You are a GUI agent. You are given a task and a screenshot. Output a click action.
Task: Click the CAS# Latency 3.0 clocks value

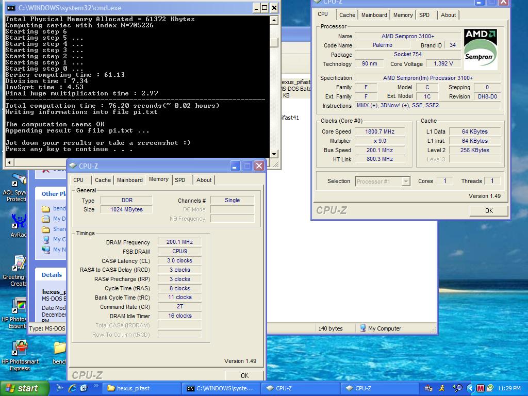[x=179, y=260]
